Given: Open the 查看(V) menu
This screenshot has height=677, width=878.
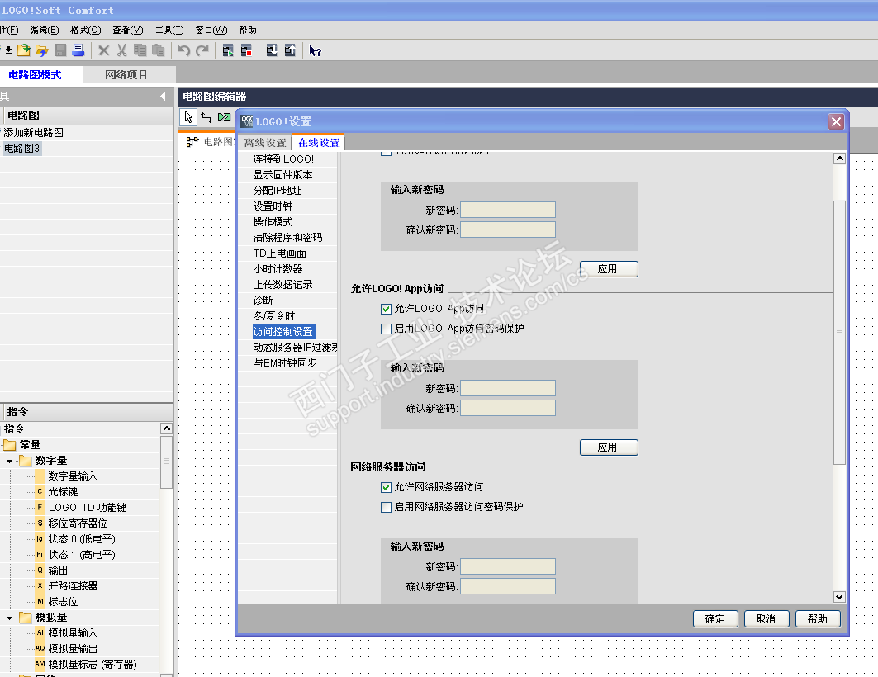Looking at the screenshot, I should tap(128, 31).
